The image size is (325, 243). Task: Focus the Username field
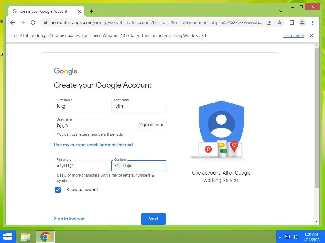point(110,125)
